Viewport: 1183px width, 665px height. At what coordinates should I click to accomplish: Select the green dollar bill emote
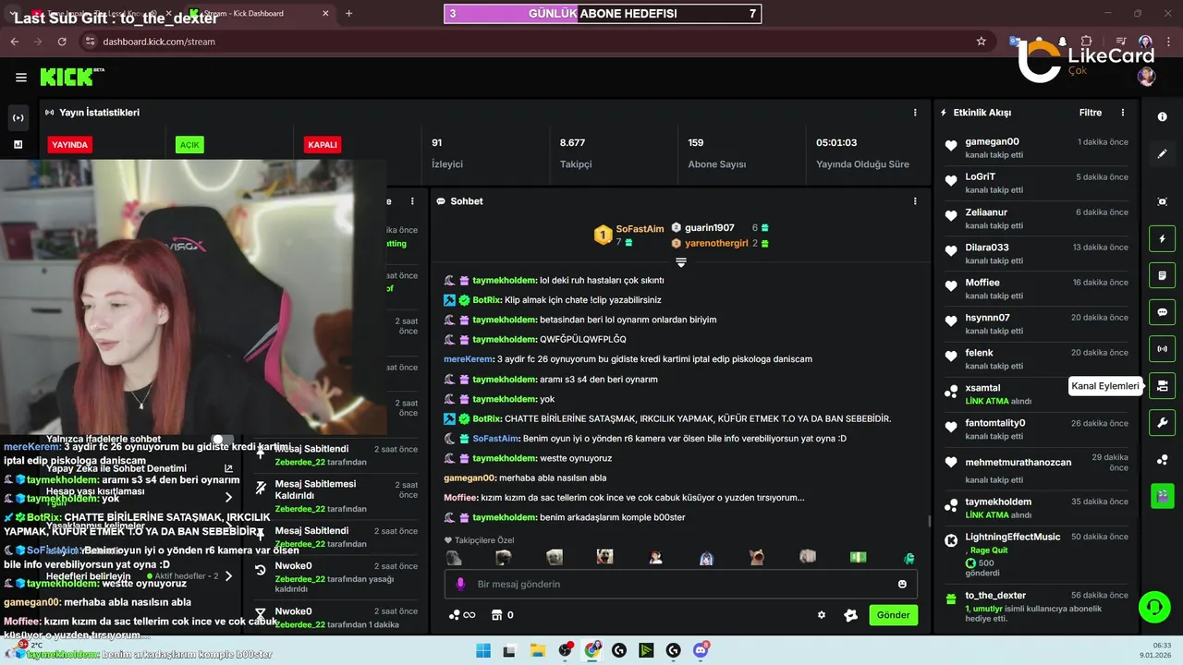[859, 557]
